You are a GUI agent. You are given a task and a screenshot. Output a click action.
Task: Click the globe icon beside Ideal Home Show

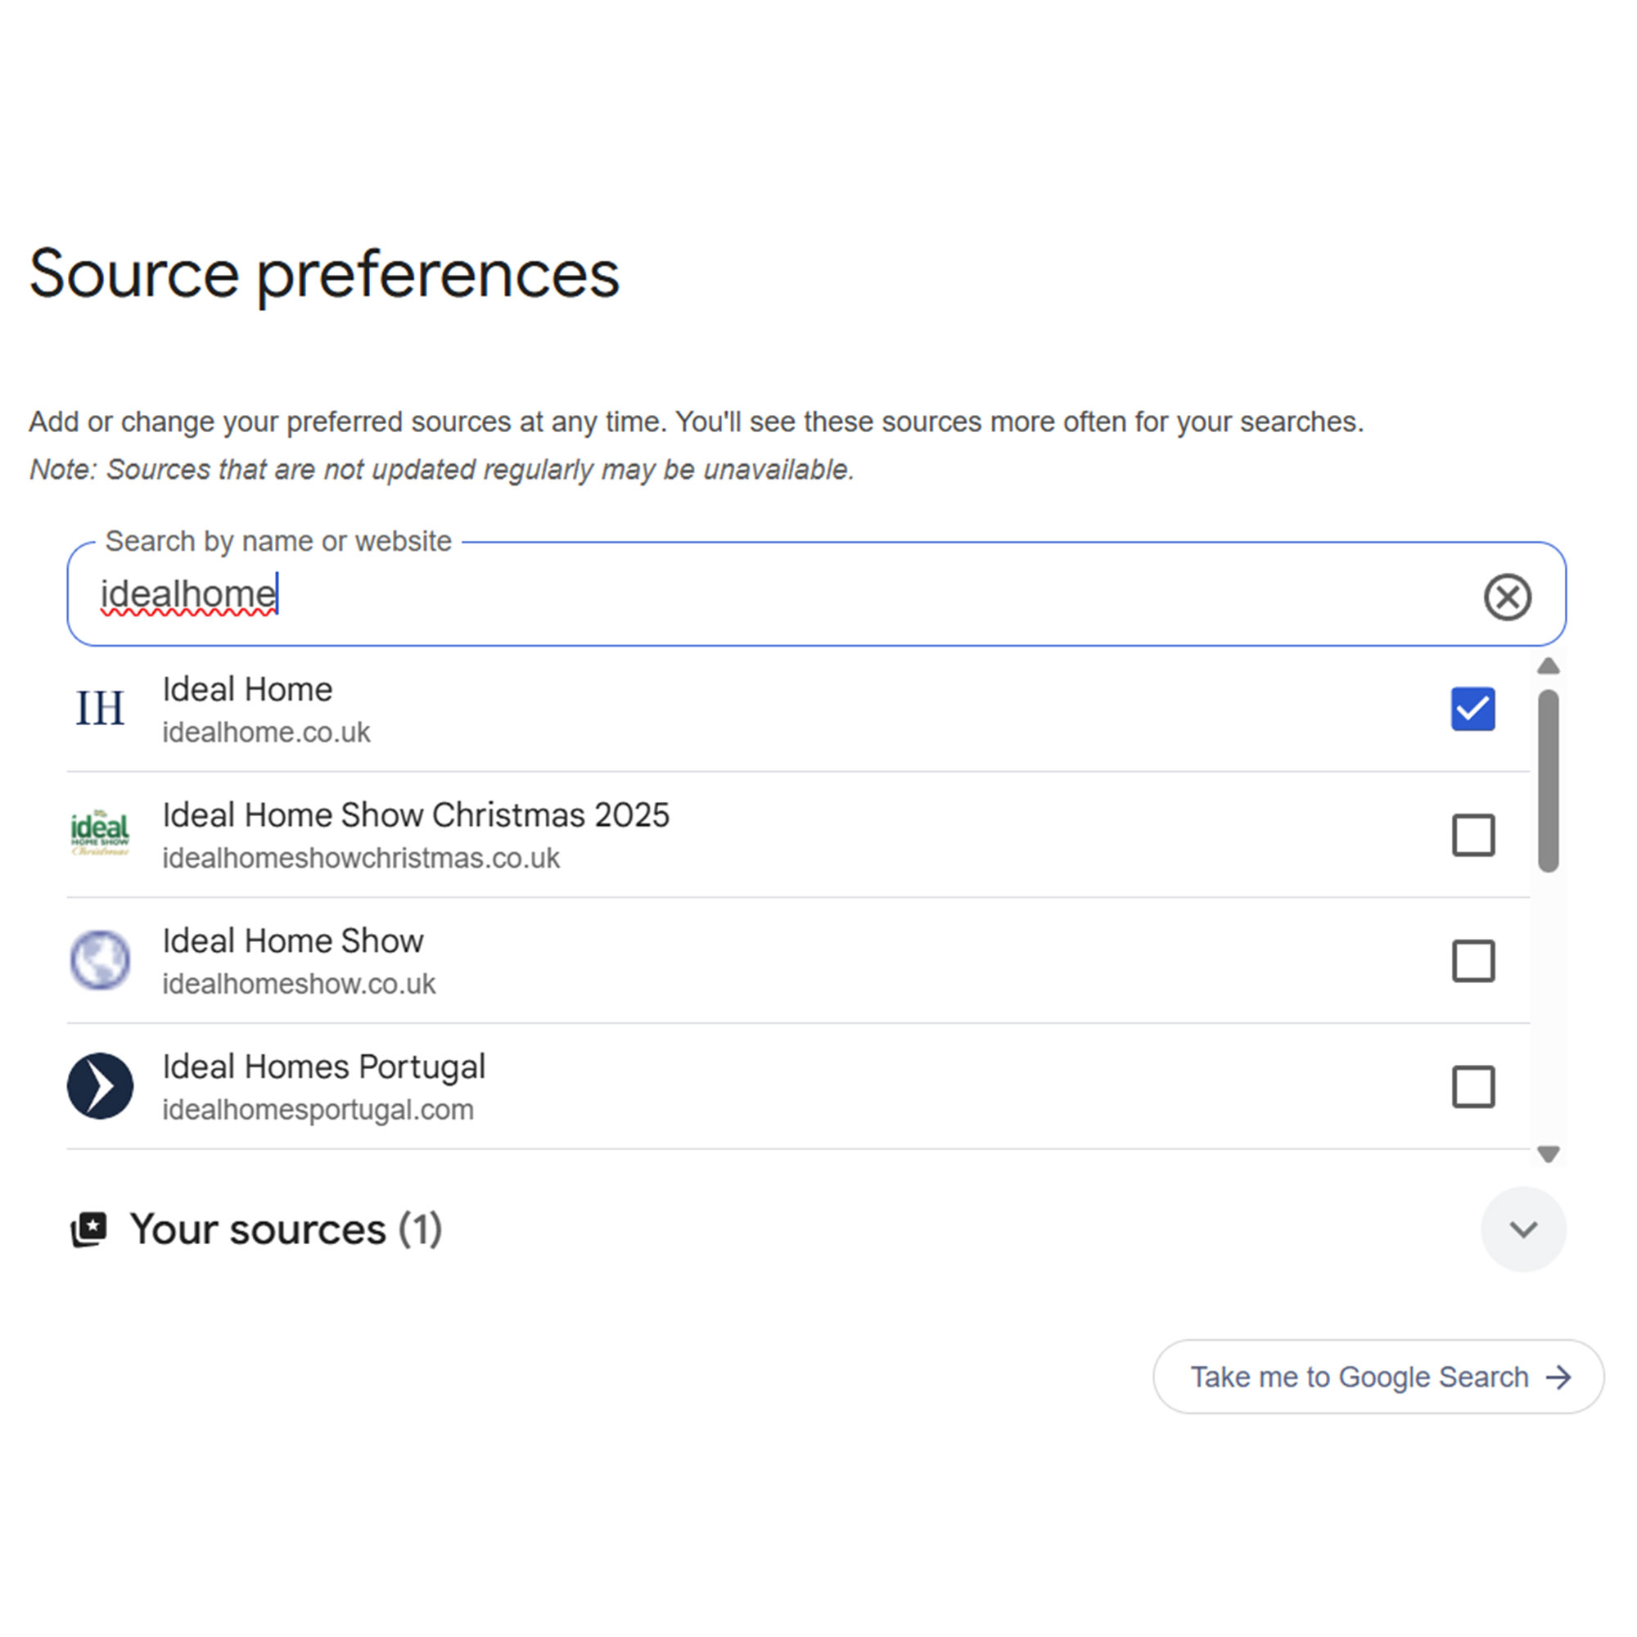pos(99,960)
